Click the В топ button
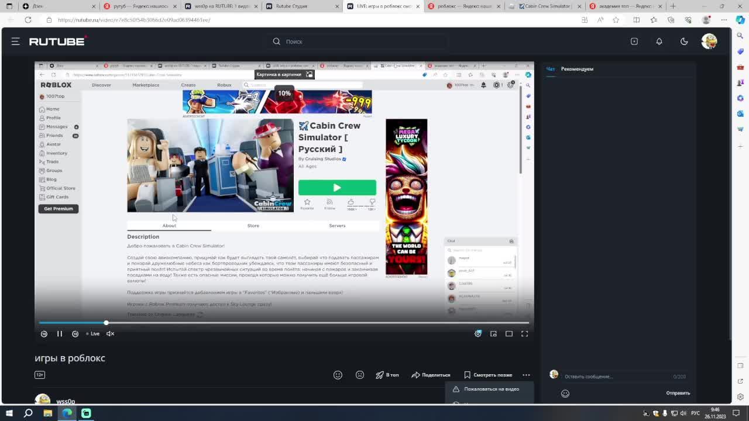 tap(387, 375)
